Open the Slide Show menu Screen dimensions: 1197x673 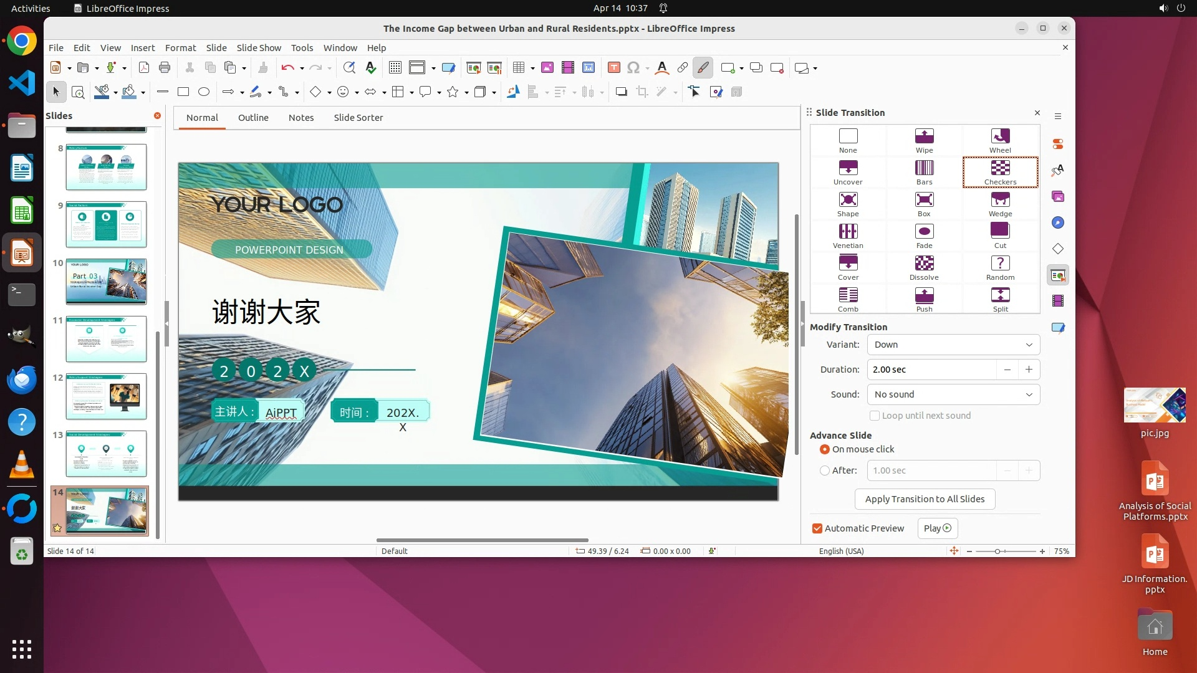[x=258, y=48]
